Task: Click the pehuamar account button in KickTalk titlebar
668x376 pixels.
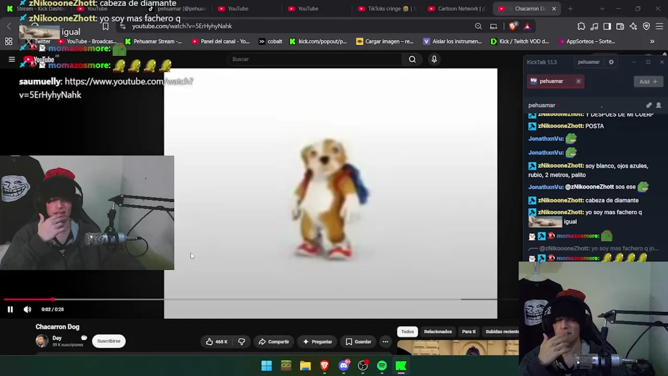Action: (589, 62)
